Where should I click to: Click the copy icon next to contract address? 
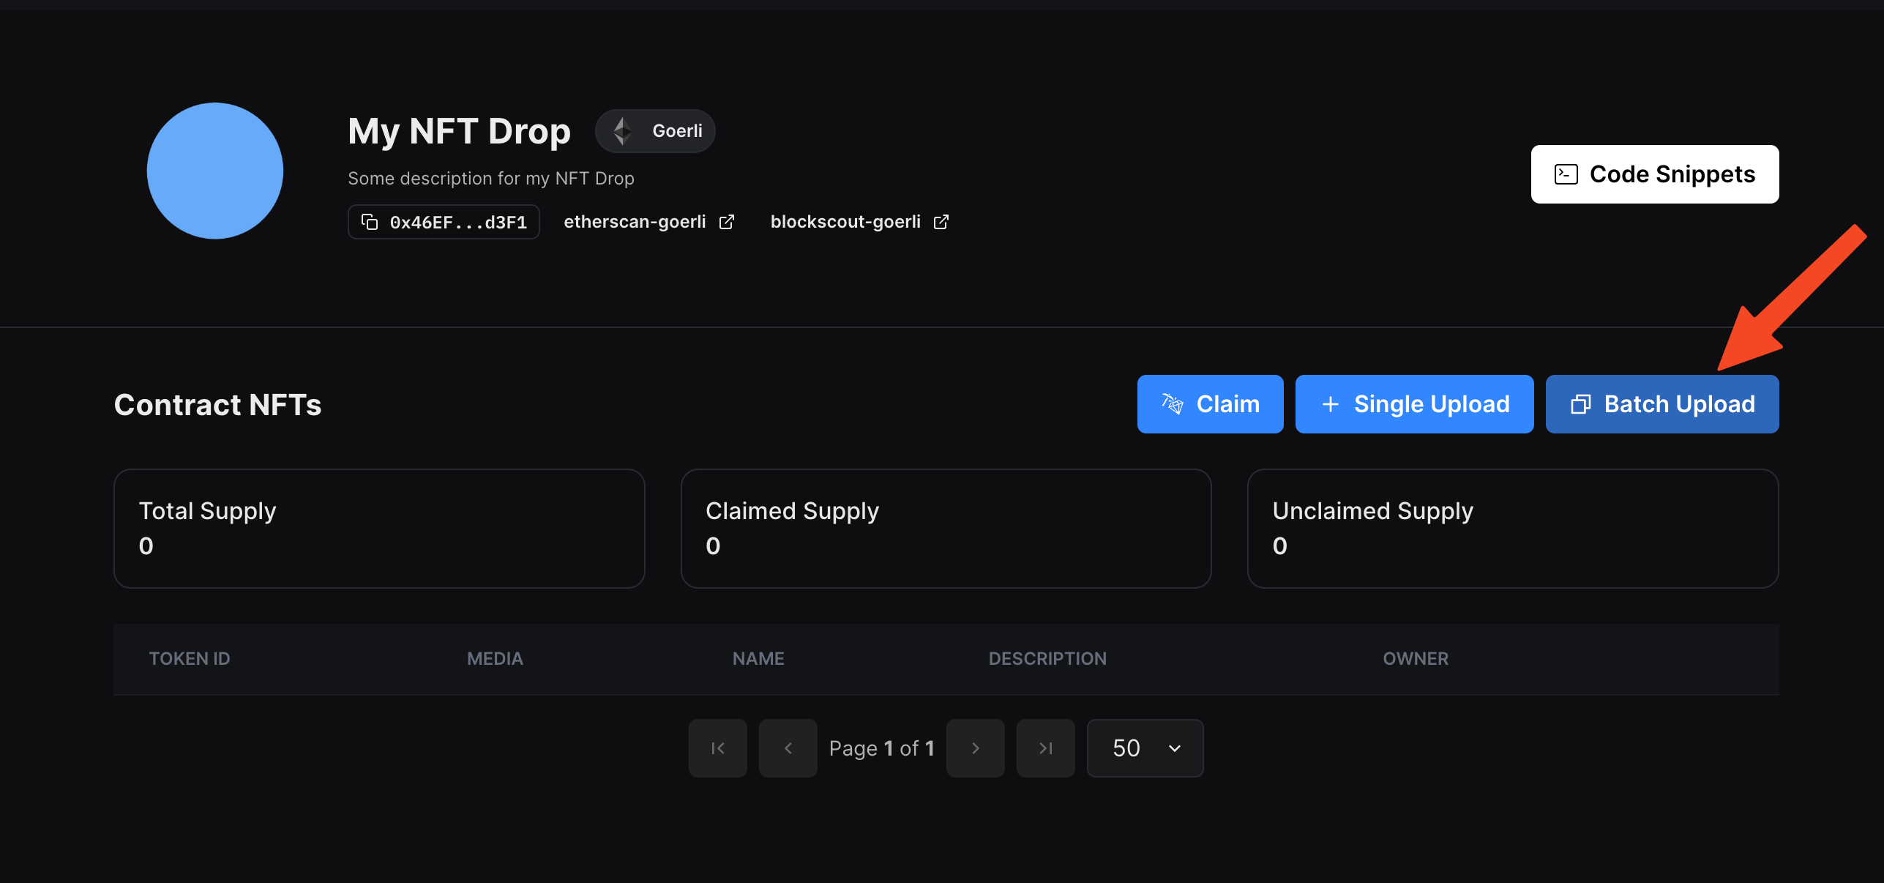370,221
